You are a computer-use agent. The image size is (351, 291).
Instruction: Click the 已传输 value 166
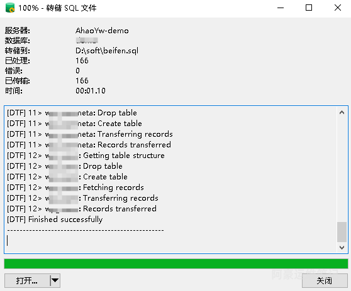82,81
